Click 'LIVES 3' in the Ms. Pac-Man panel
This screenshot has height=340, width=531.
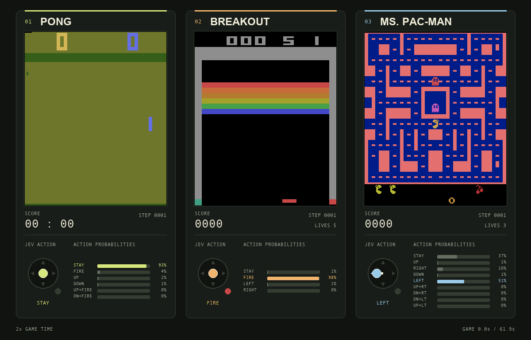(496, 226)
